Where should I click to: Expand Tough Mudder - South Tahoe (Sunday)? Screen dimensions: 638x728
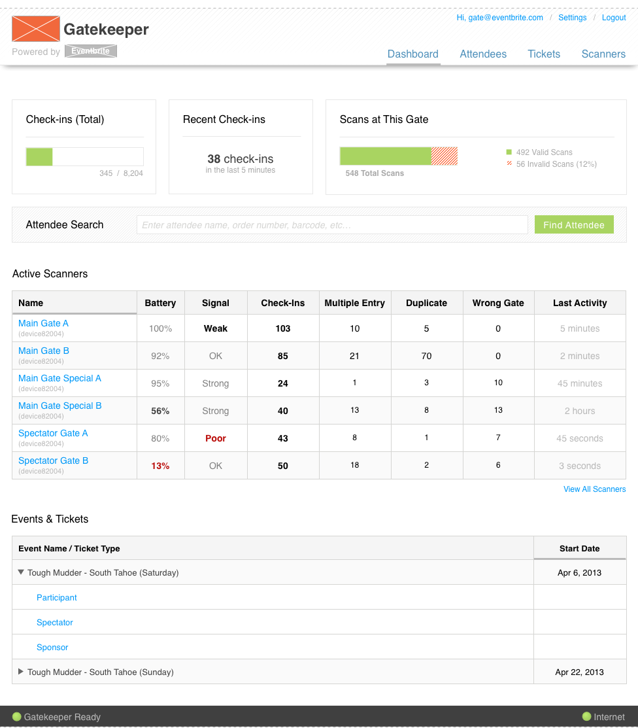[20, 672]
